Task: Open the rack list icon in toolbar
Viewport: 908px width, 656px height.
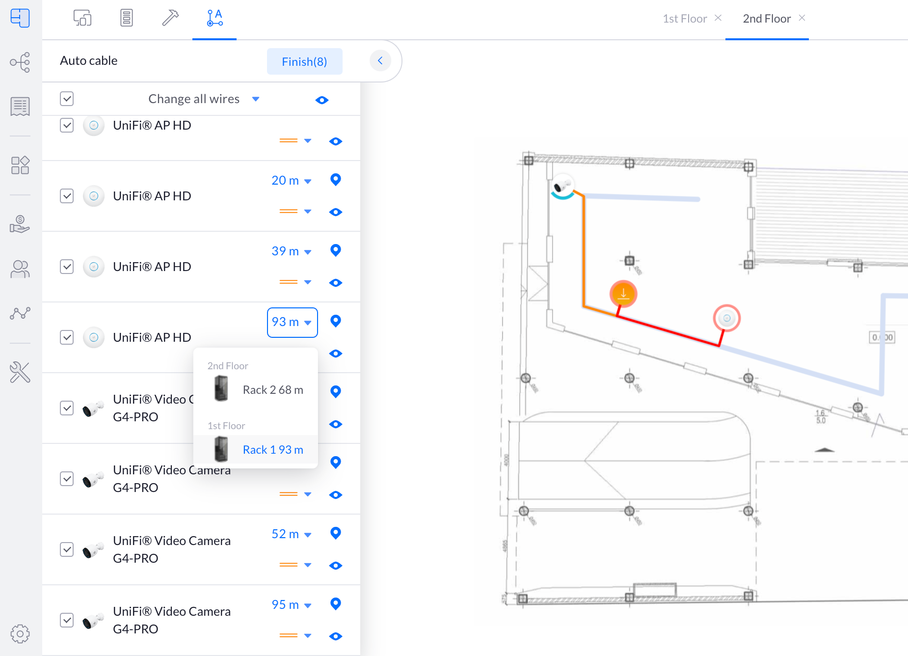Action: [x=127, y=18]
